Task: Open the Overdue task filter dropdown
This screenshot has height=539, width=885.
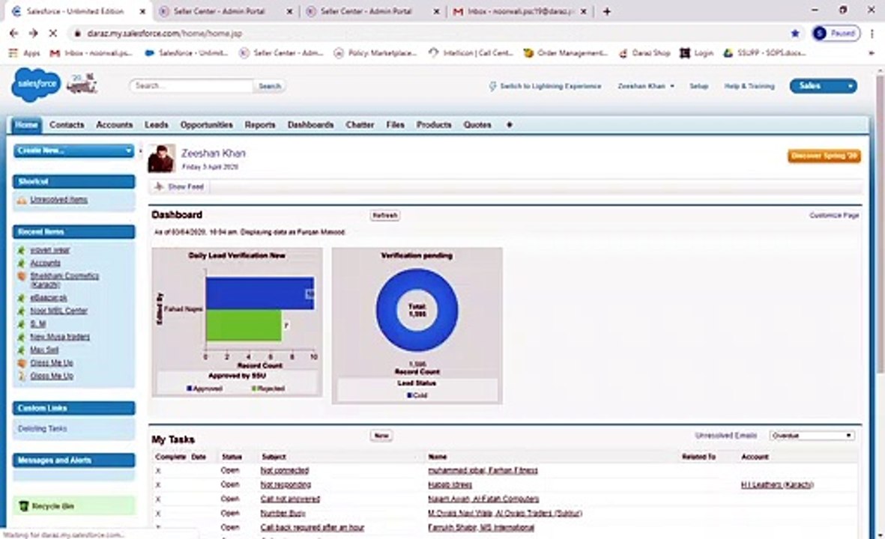Action: coord(812,435)
